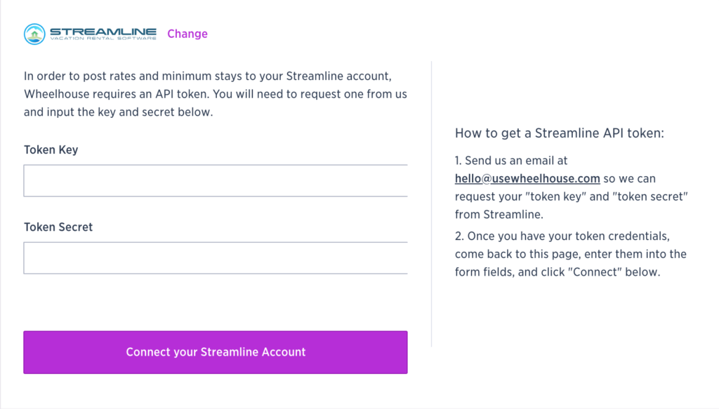Select the How to get a Streamline API token heading
The image size is (719, 409).
point(560,133)
